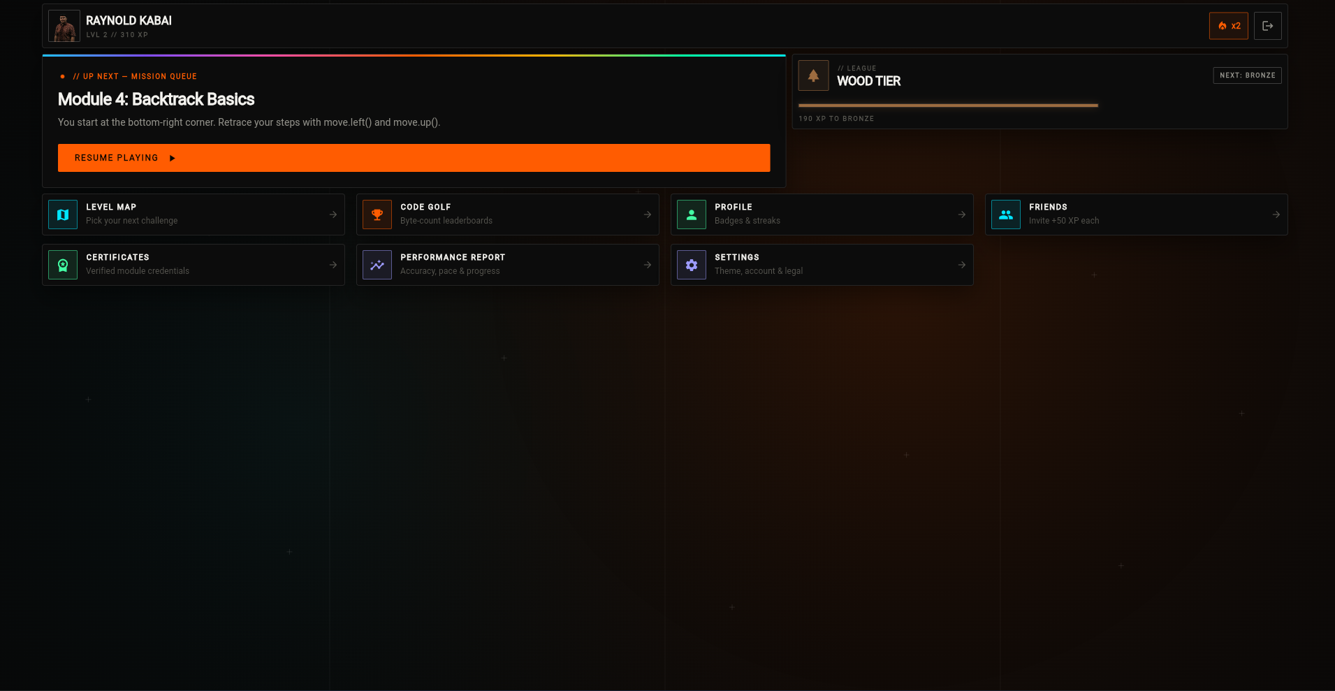Image resolution: width=1335 pixels, height=691 pixels.
Task: Click the Level Map blue map icon
Action: (x=63, y=214)
